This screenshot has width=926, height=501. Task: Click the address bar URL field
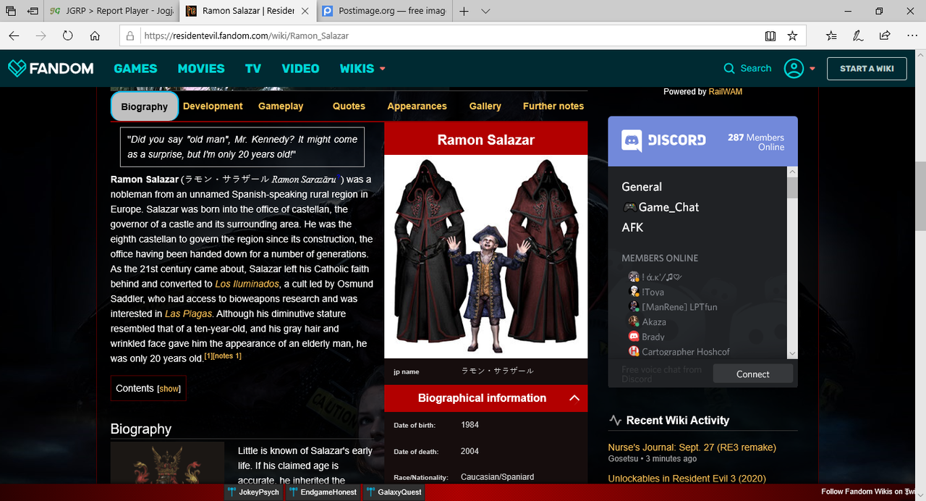[449, 35]
